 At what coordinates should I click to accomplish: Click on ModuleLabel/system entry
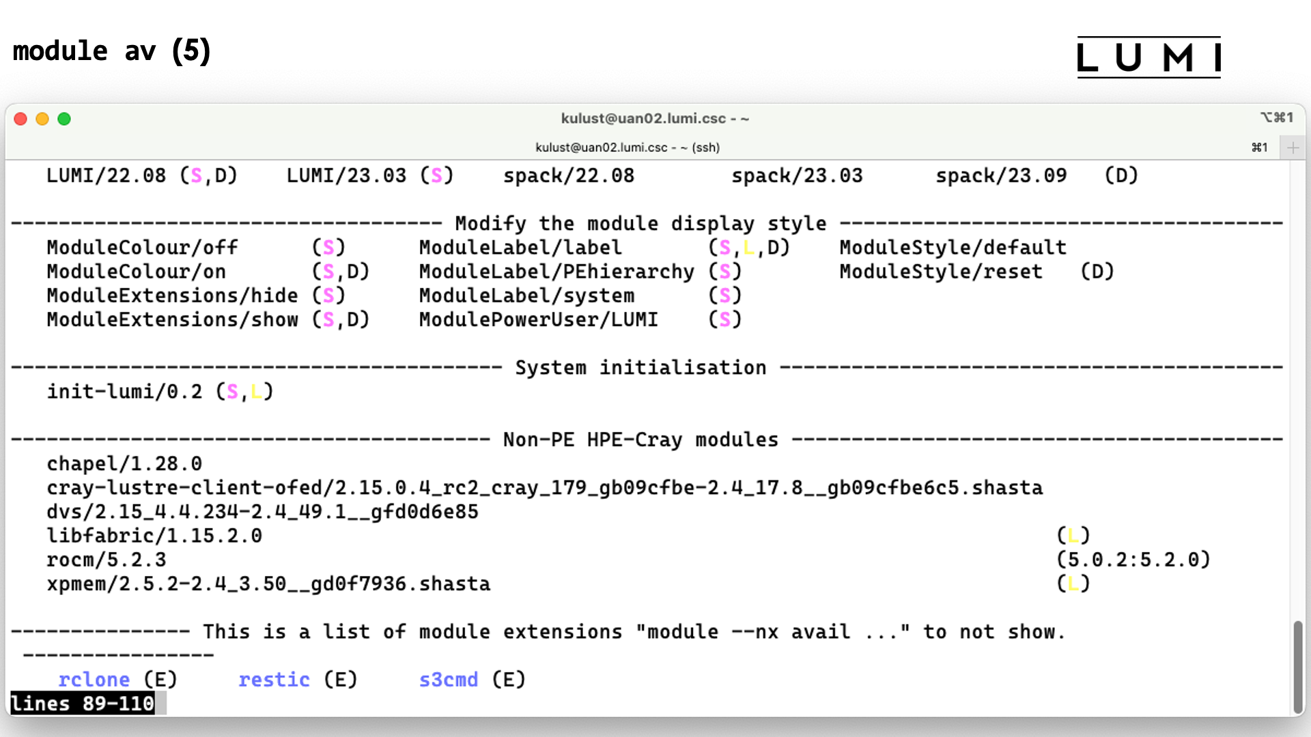click(x=526, y=295)
